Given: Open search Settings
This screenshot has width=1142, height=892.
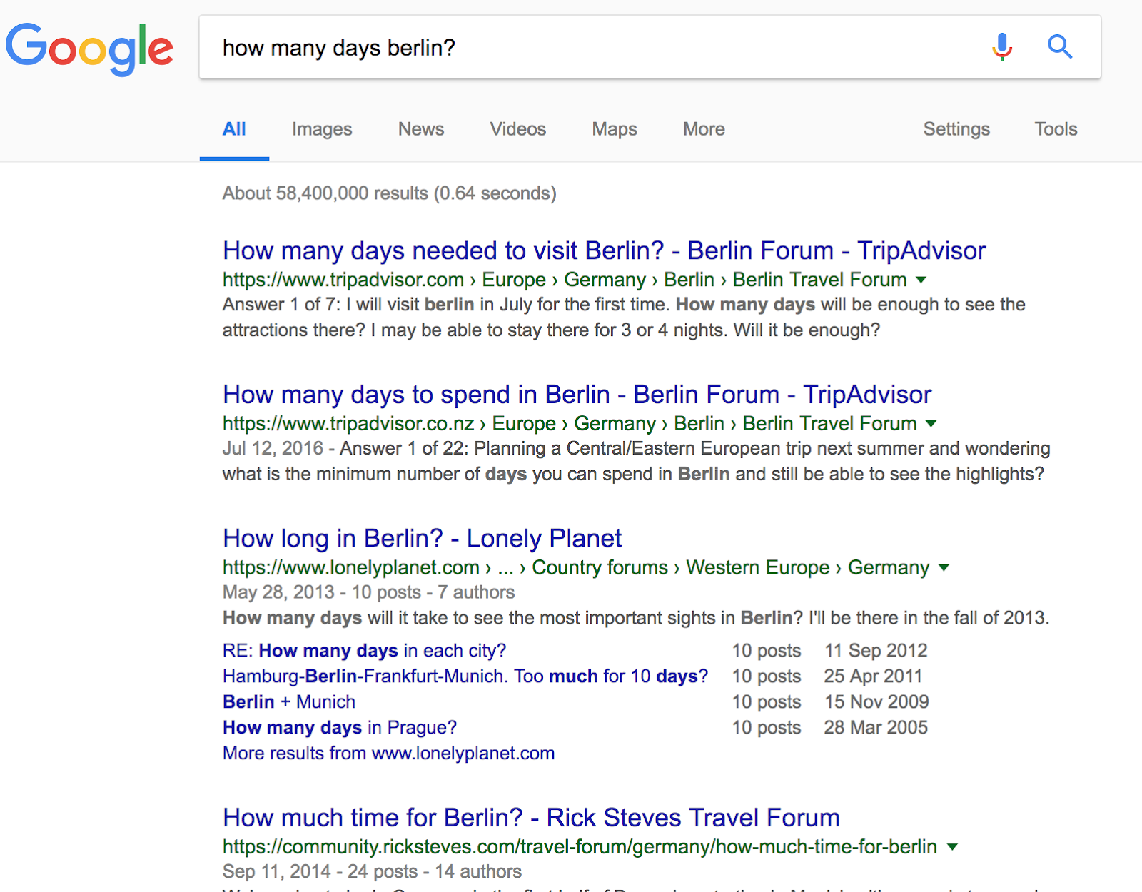Looking at the screenshot, I should pyautogui.click(x=956, y=129).
